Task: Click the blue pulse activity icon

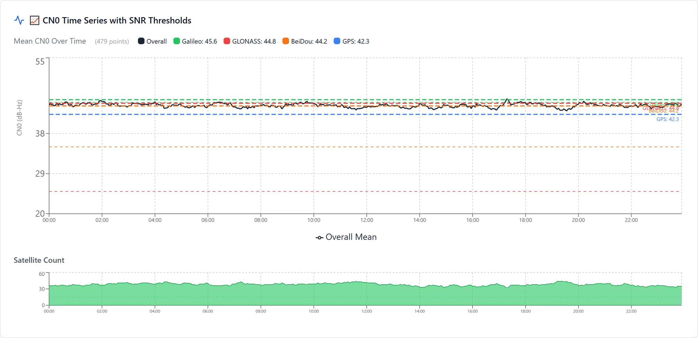Action: [19, 20]
